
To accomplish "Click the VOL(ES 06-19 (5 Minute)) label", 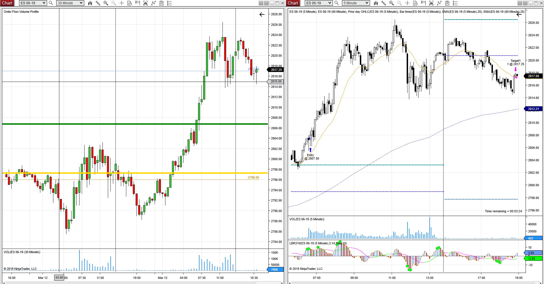I will (307, 219).
